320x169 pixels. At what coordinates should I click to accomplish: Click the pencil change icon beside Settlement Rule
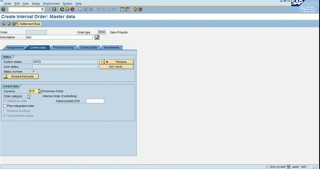15,24
